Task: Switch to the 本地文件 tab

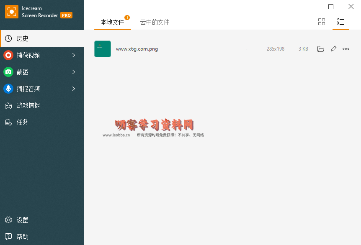Action: [x=112, y=22]
